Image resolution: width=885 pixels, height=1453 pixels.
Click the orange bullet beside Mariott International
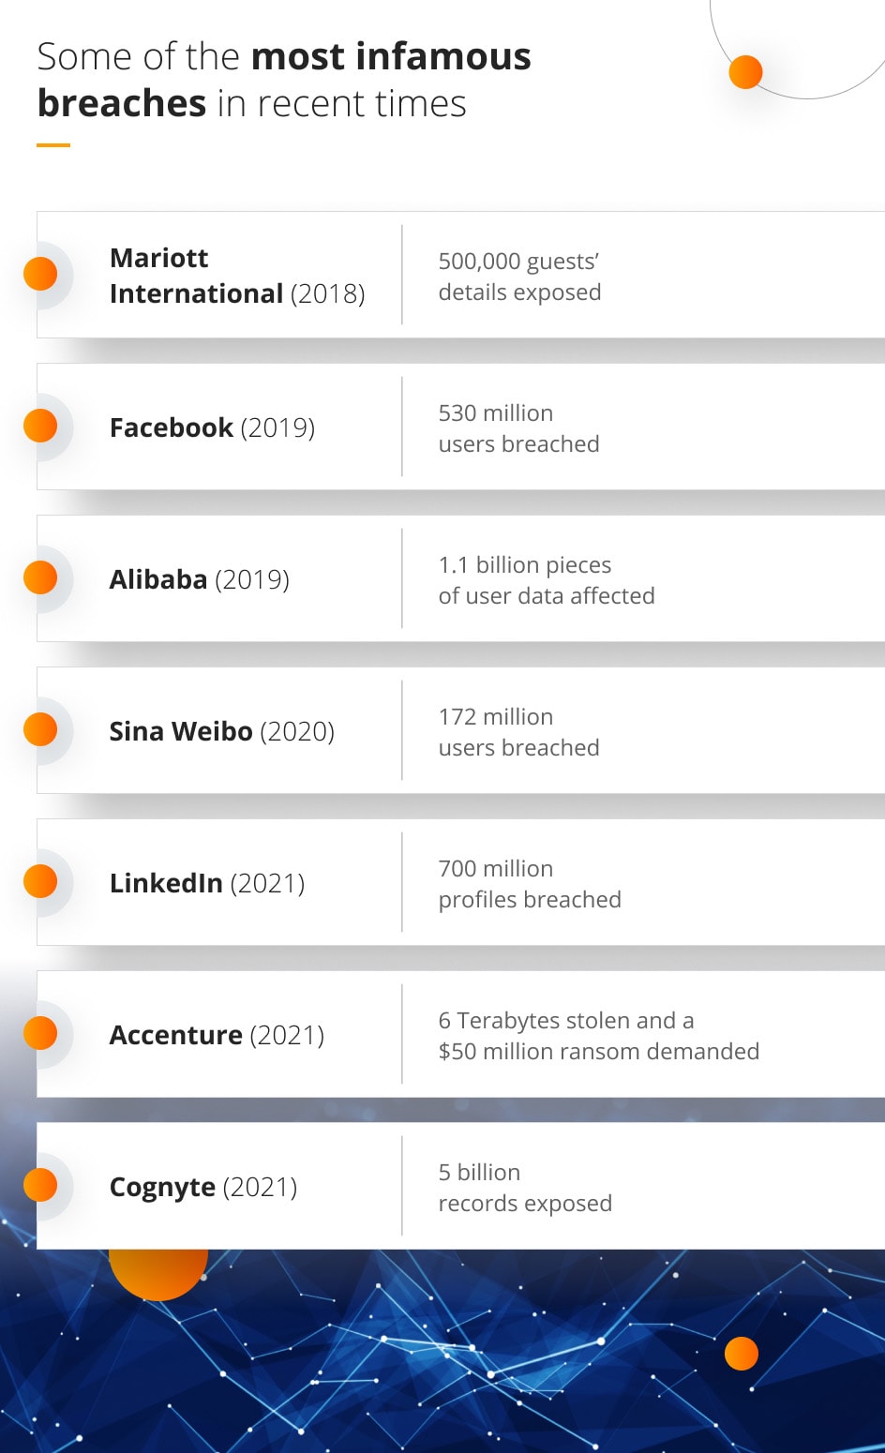[x=40, y=274]
